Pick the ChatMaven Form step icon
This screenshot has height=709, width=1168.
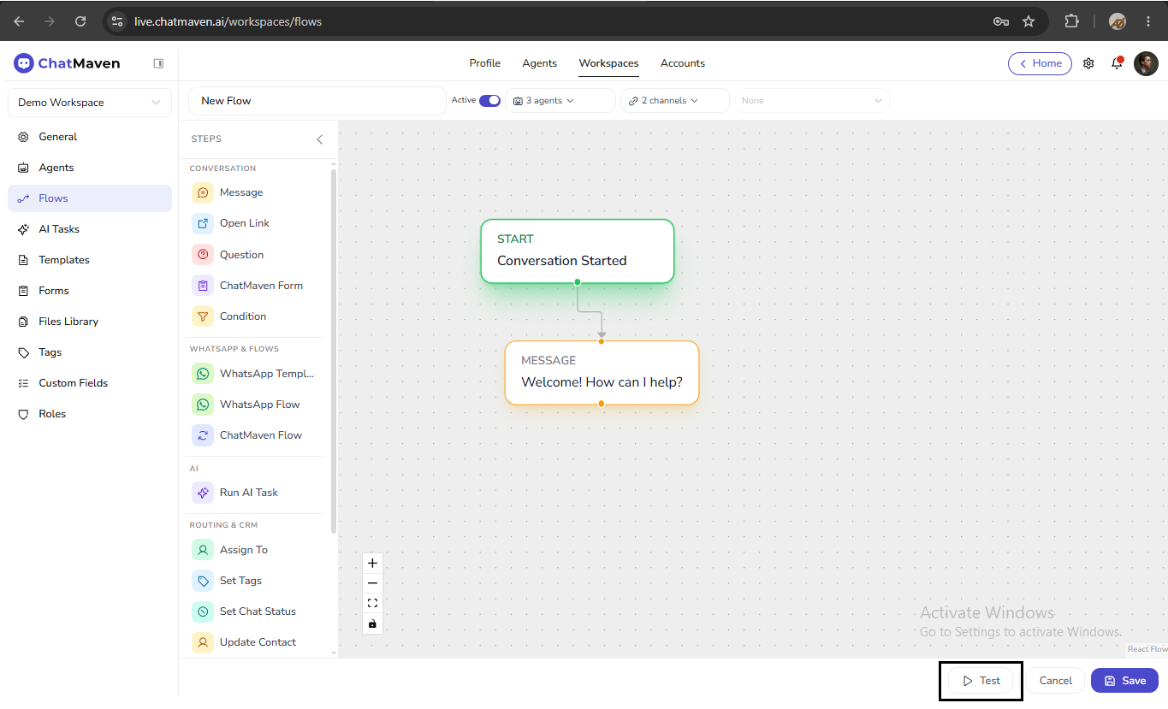203,286
